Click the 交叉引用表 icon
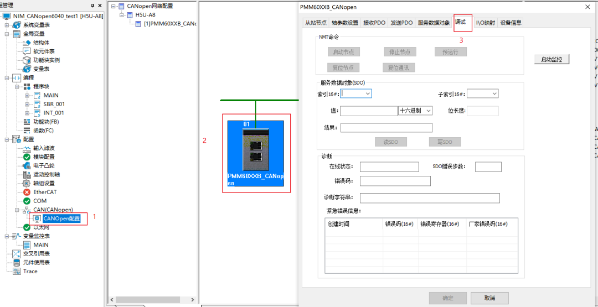Viewport: 598px width, 307px height. (17, 254)
